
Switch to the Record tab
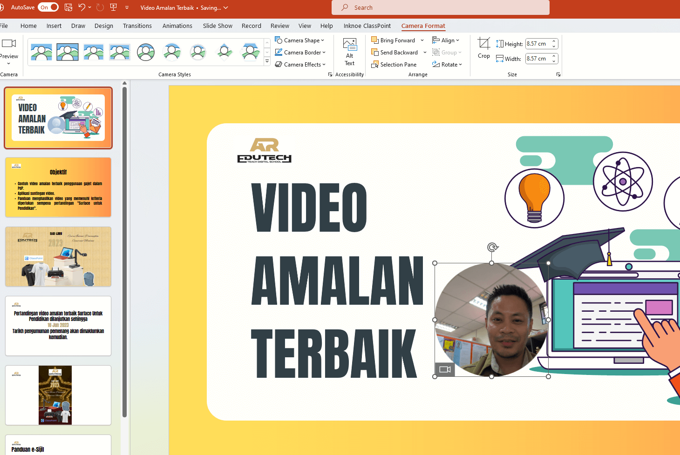(x=252, y=26)
